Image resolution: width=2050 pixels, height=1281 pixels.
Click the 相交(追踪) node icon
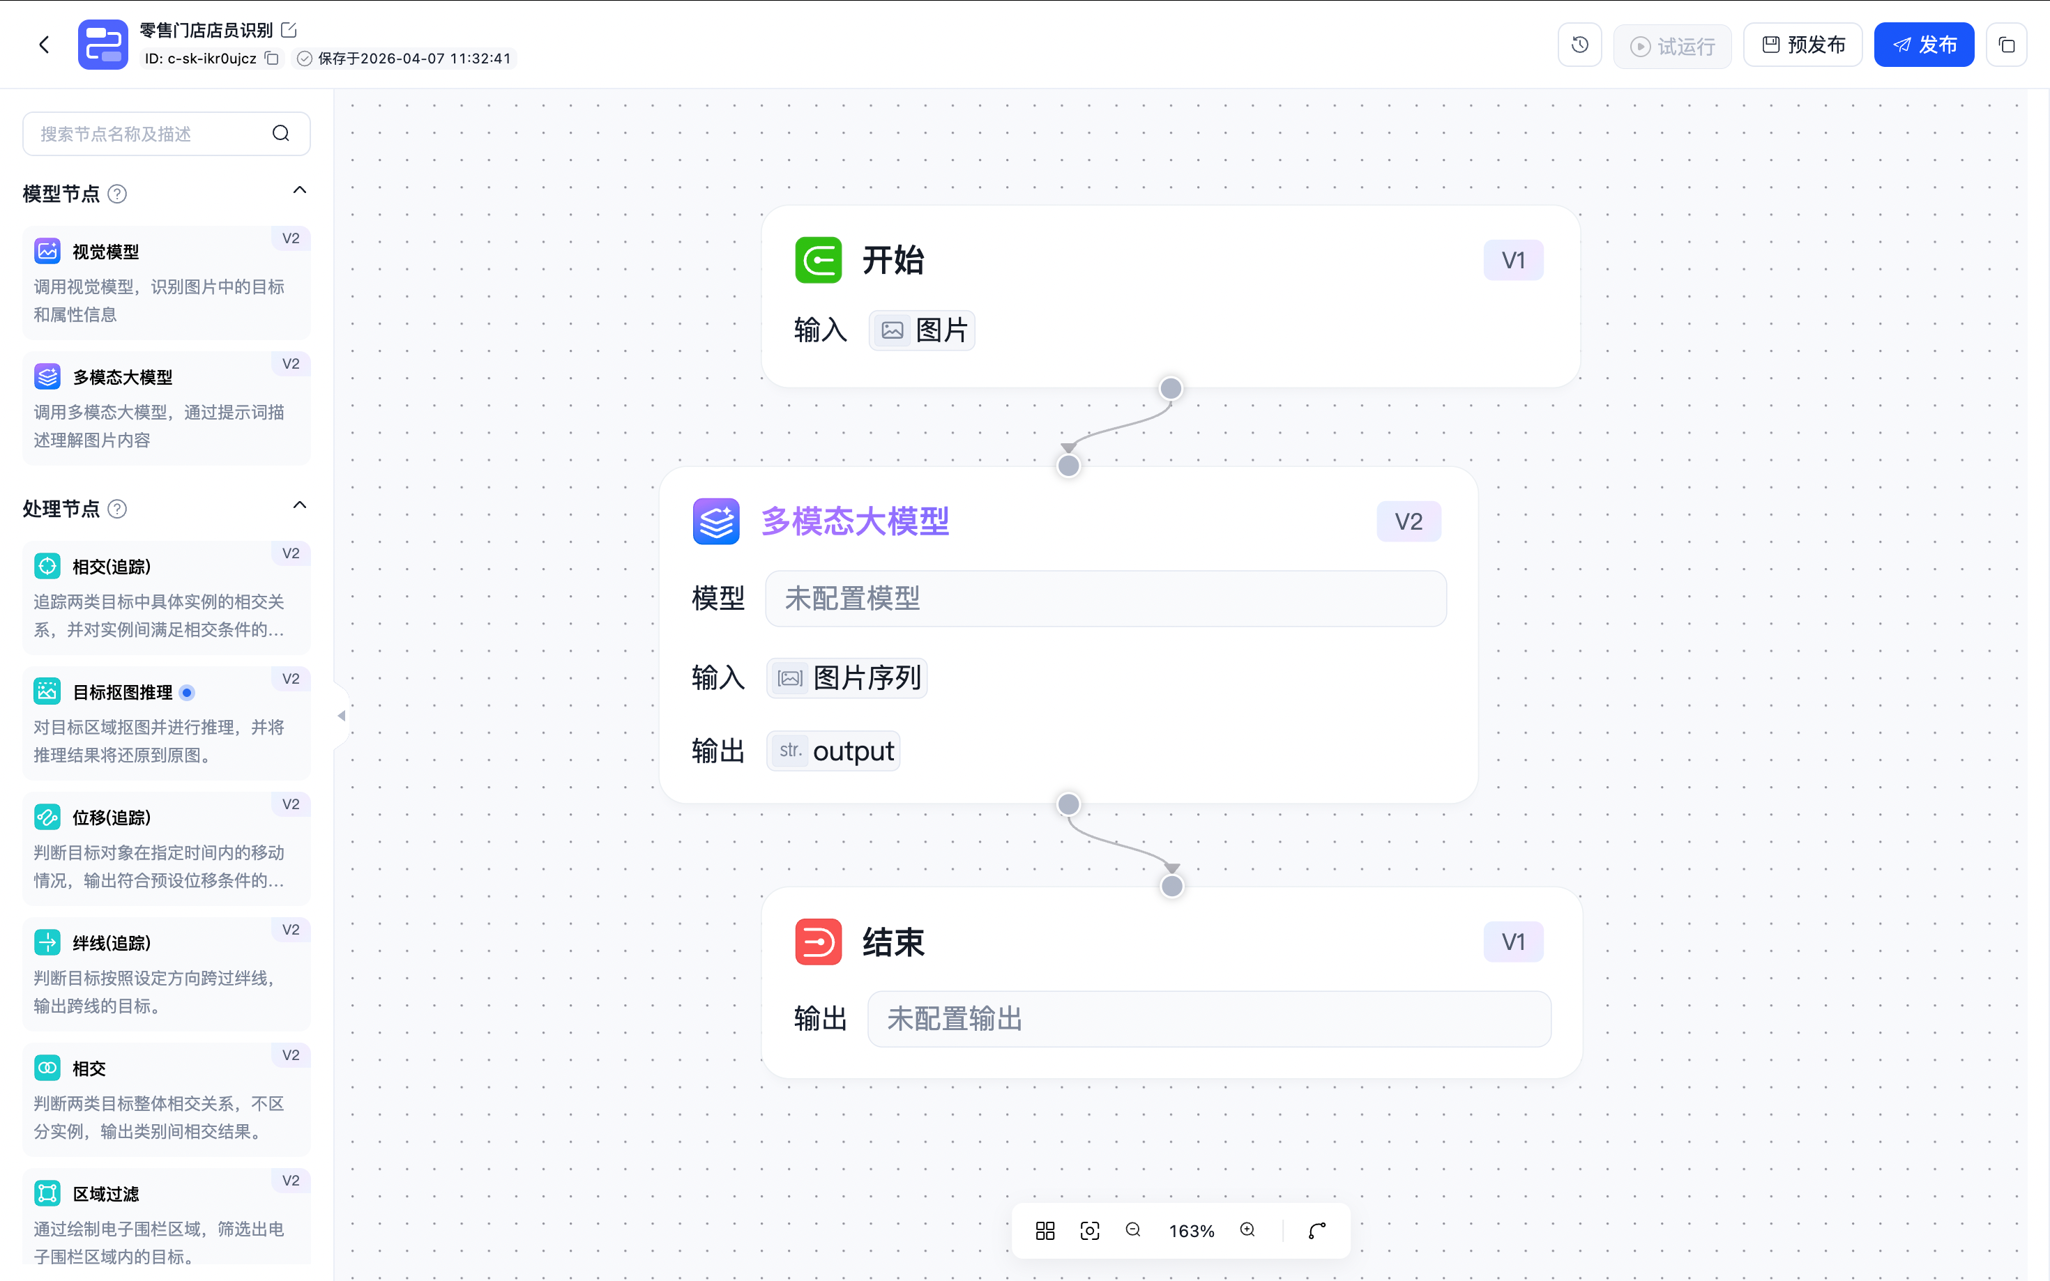tap(47, 566)
